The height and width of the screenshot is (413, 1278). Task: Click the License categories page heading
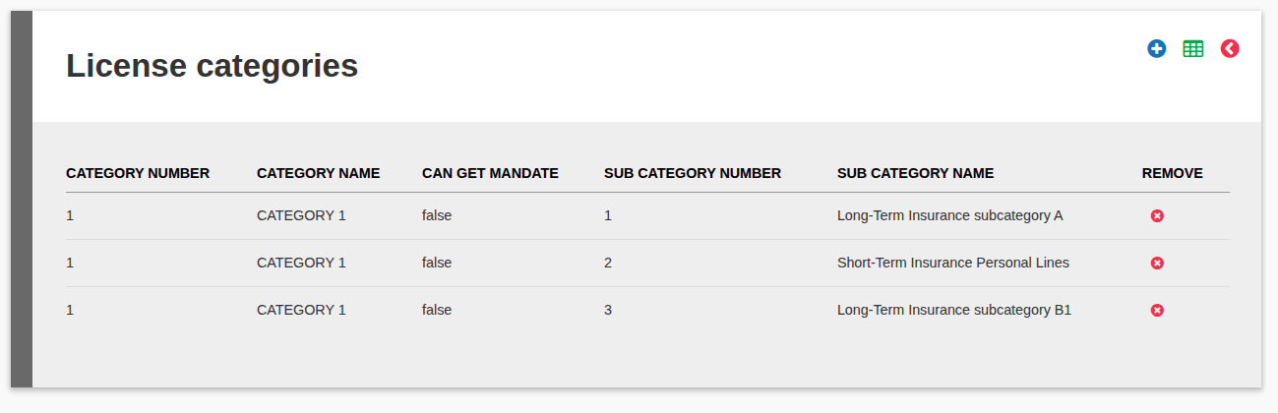(x=212, y=66)
